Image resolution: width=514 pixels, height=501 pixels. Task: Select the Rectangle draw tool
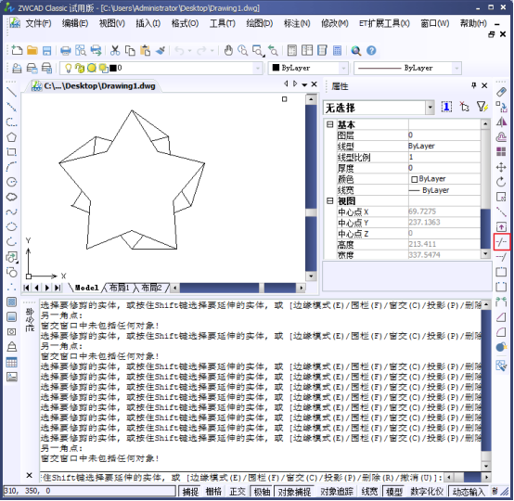tap(11, 152)
